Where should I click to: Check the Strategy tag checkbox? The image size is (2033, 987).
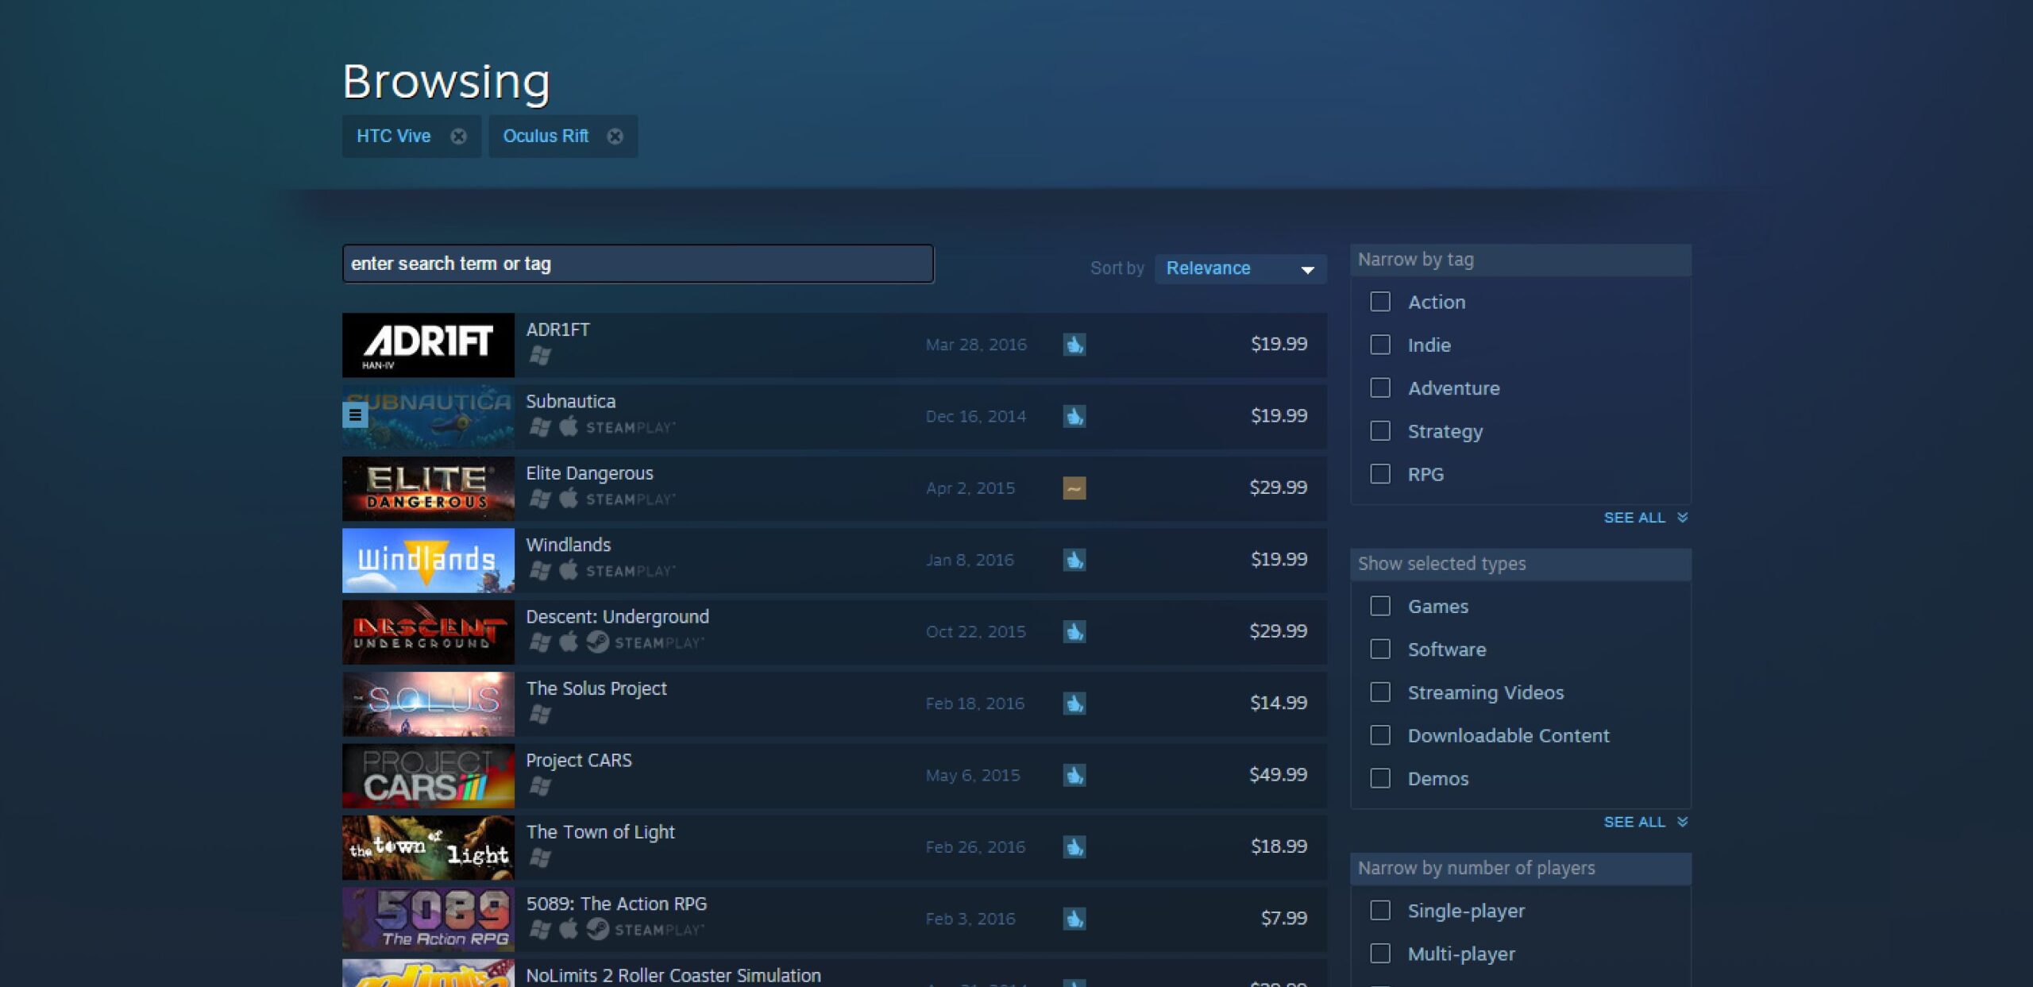1380,430
